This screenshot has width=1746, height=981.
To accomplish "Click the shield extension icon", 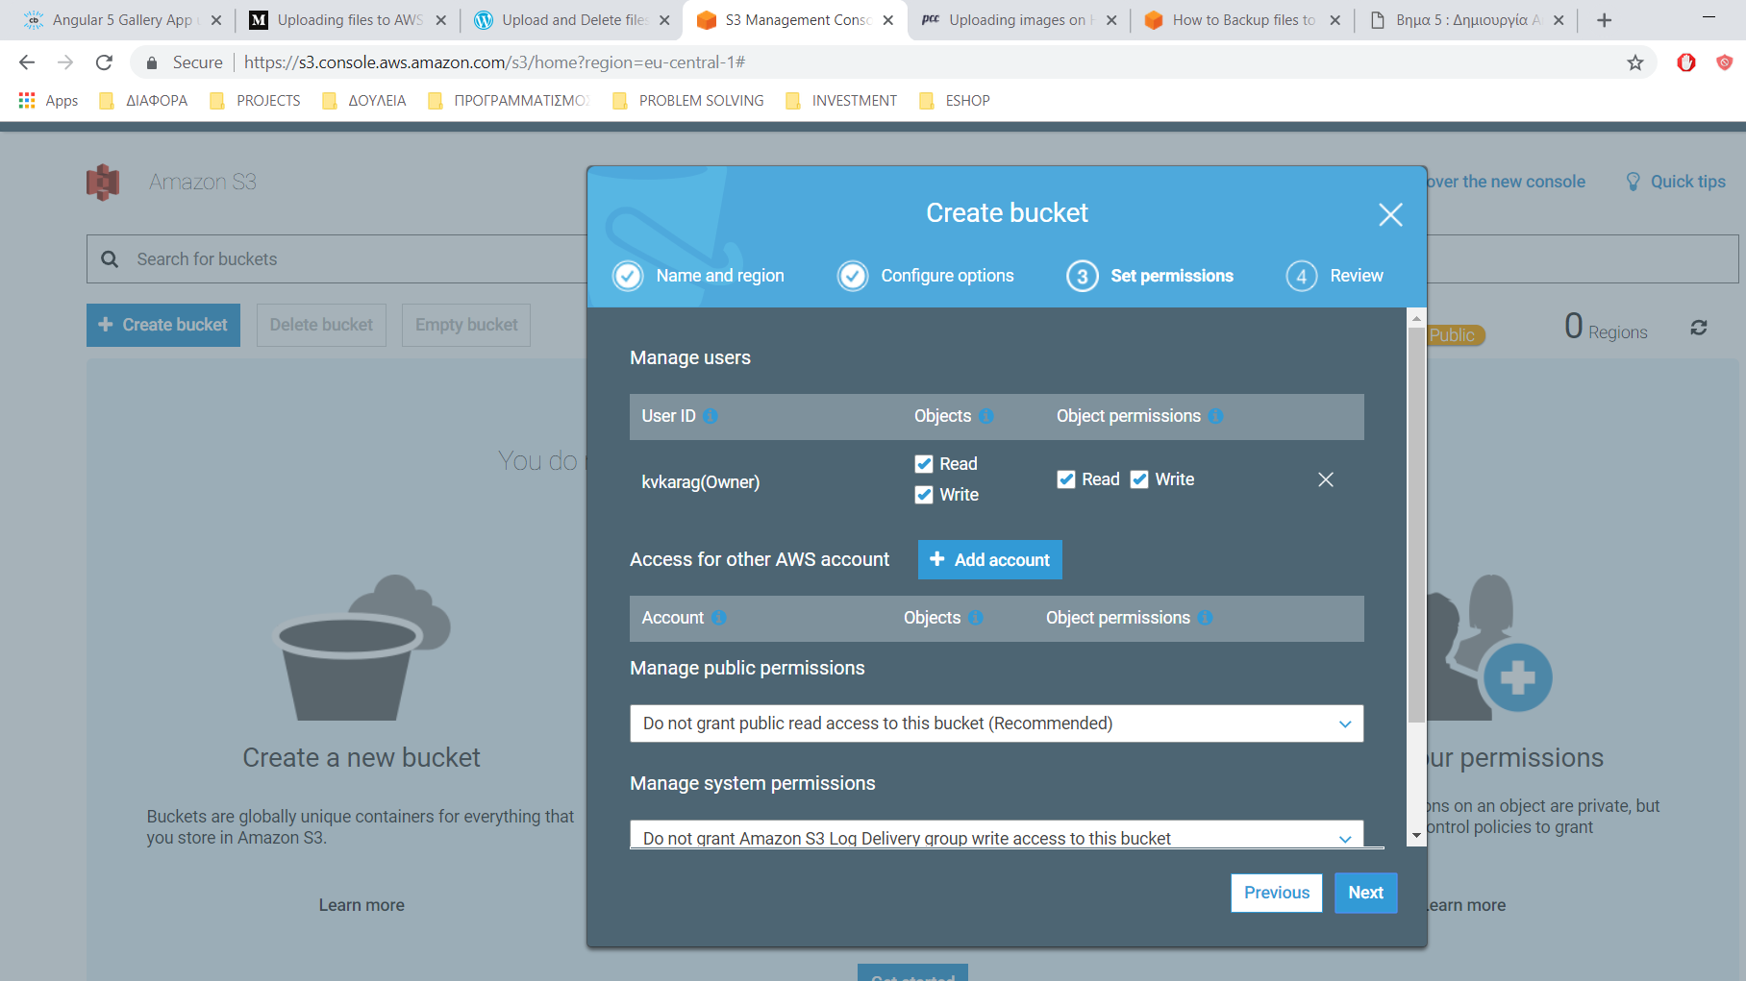I will [x=1725, y=62].
